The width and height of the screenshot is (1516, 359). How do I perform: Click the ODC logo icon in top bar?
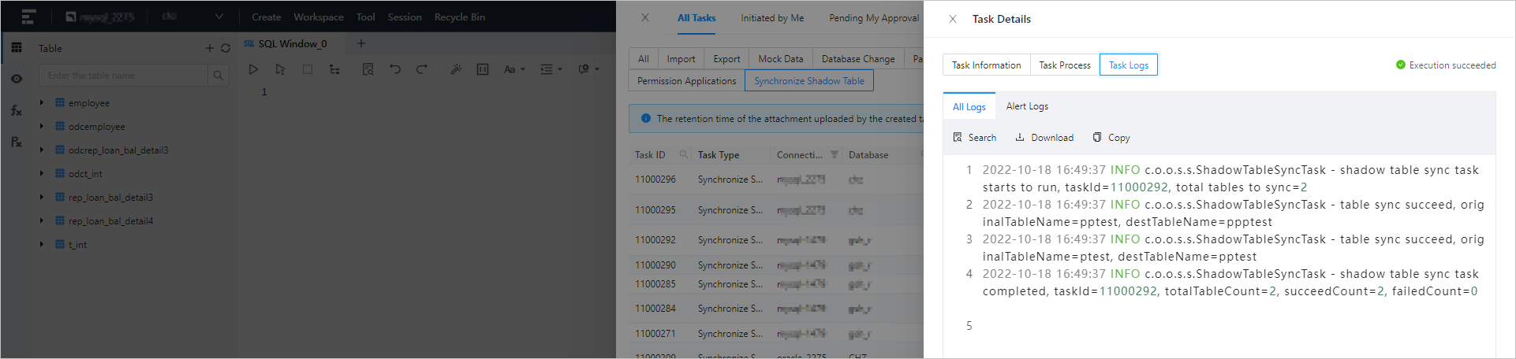pos(28,17)
